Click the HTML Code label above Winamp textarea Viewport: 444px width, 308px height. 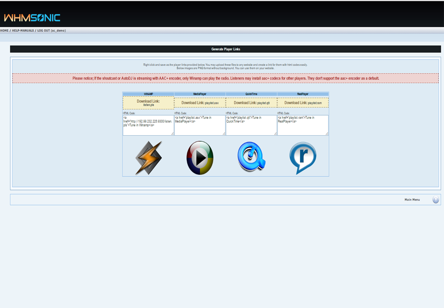point(129,113)
